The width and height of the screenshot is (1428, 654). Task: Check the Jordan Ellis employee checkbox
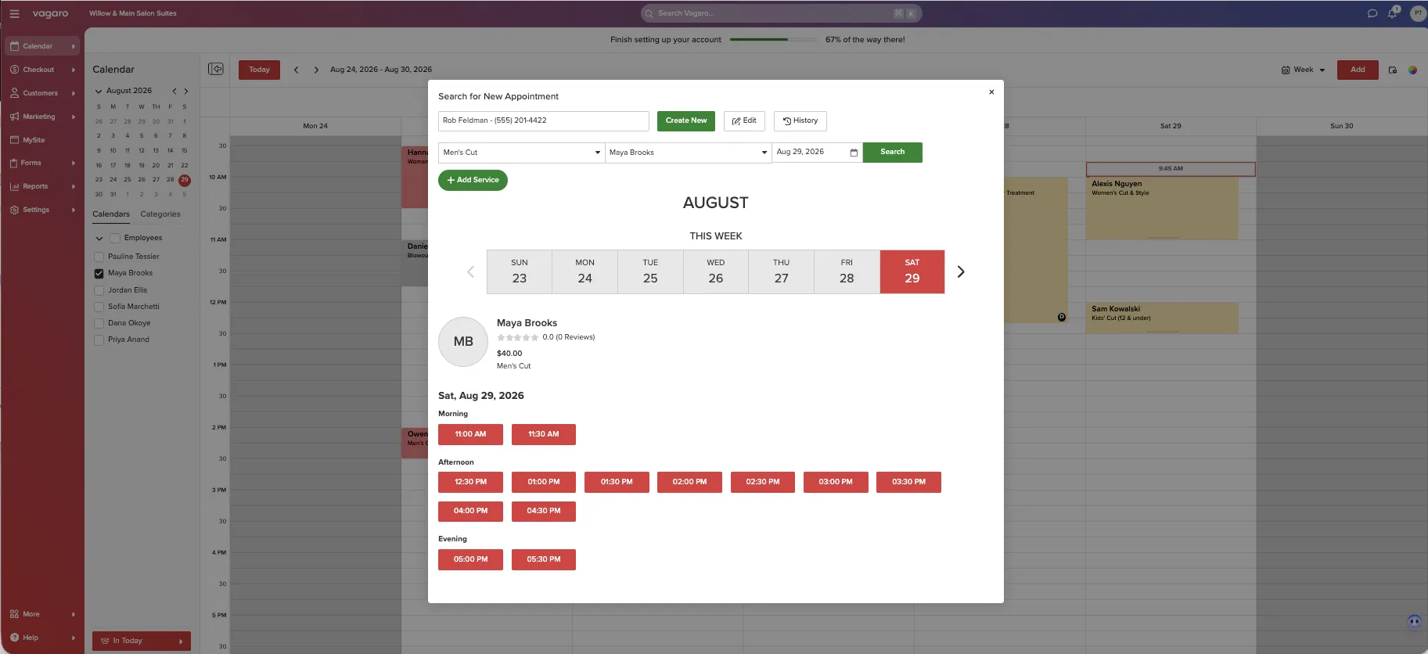(x=99, y=290)
